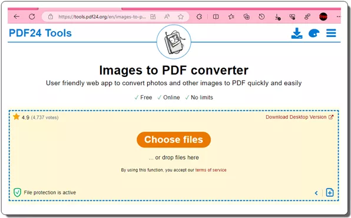The width and height of the screenshot is (351, 218).
Task: Open the apps grid icon in address bar
Action: (x=153, y=17)
